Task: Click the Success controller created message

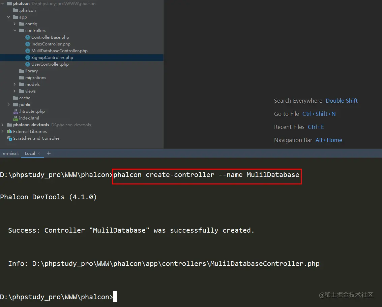Action: tap(131, 230)
